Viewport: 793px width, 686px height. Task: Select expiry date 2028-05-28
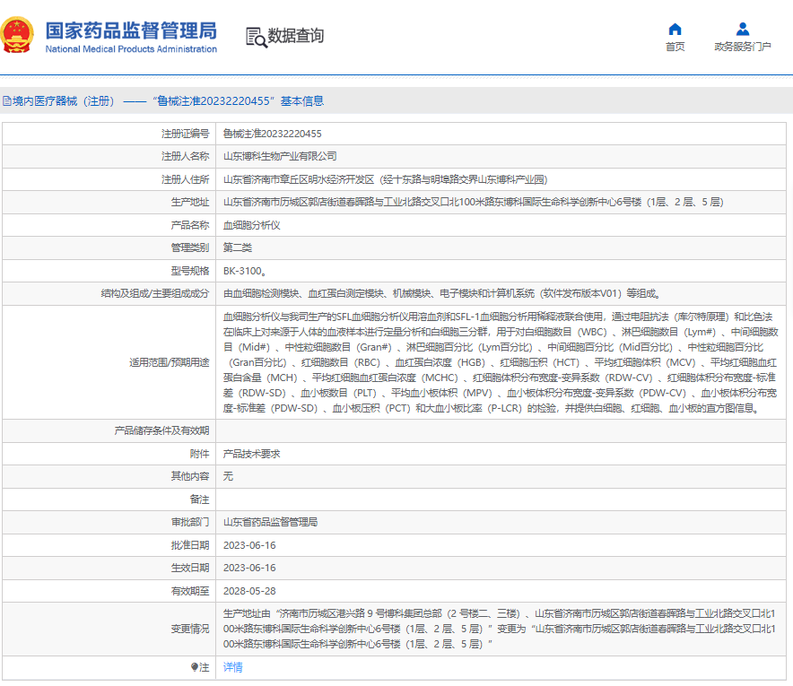click(x=249, y=591)
